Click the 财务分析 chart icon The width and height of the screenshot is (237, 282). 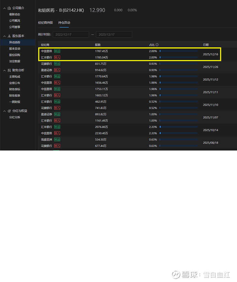click(9, 70)
